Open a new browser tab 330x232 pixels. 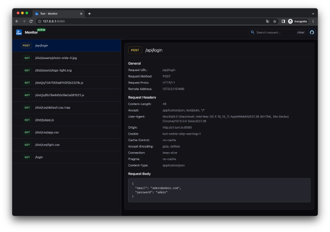tap(89, 13)
